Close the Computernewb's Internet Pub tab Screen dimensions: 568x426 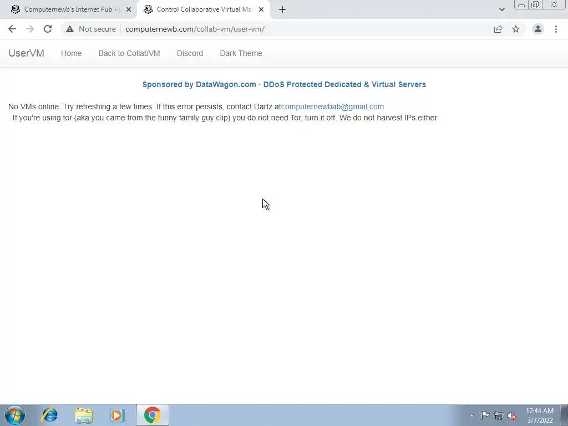point(129,9)
